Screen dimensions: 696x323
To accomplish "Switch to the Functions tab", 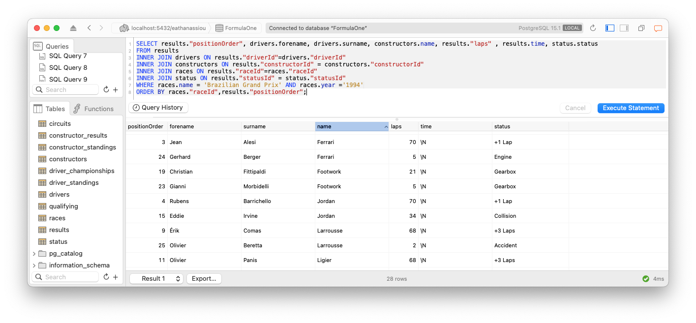I will click(94, 109).
